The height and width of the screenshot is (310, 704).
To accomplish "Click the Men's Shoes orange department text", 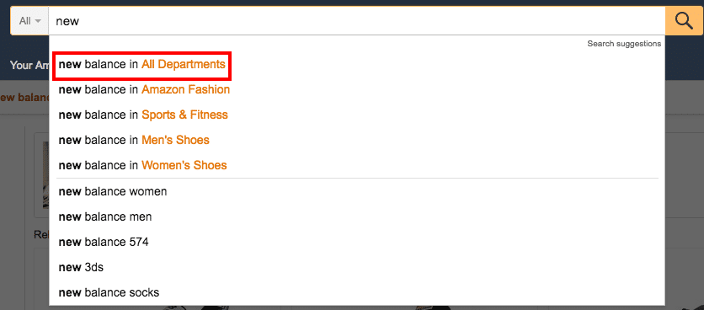I will pos(175,140).
